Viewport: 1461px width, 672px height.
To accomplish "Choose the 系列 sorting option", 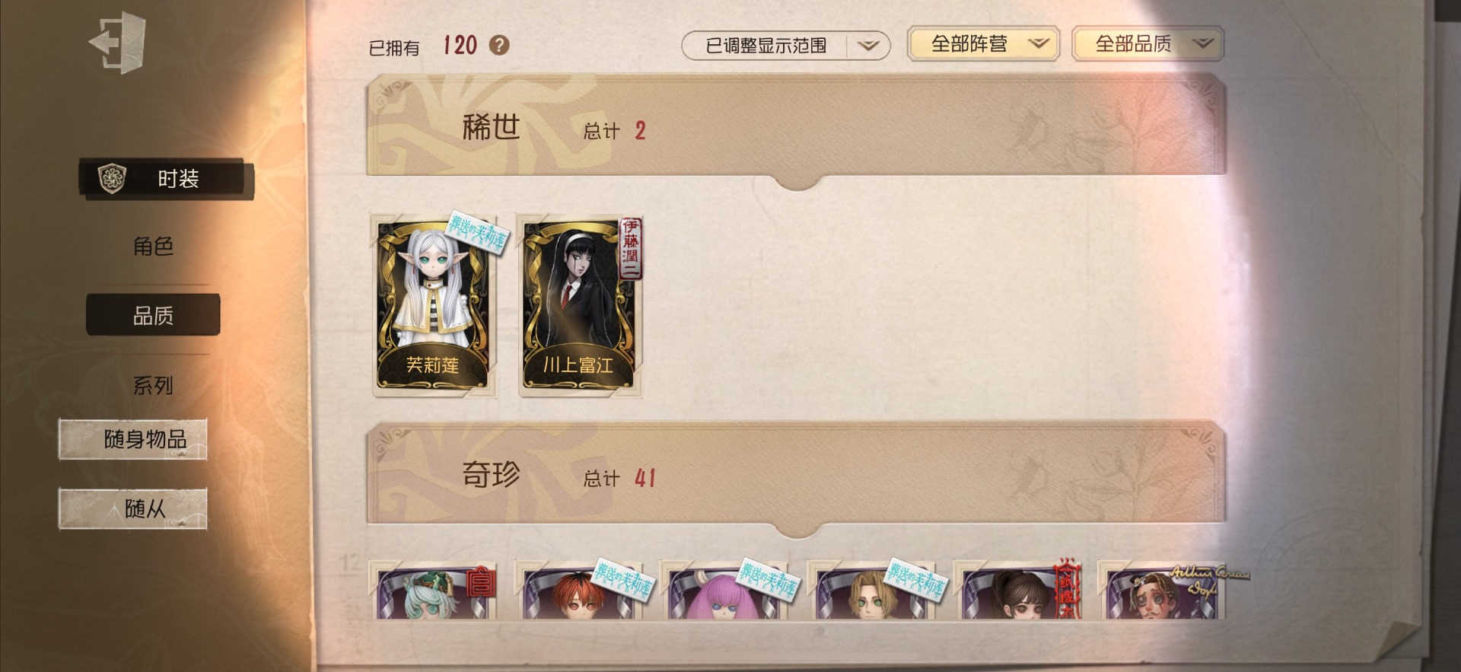I will pyautogui.click(x=153, y=385).
